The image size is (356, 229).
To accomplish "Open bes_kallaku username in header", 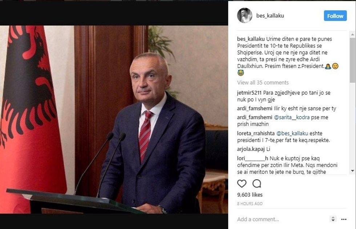I will [270, 16].
